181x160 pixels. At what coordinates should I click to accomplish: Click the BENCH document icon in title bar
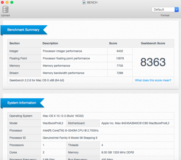tap(84, 3)
